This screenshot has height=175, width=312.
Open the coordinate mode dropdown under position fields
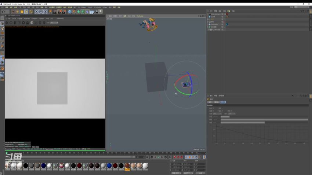click(x=176, y=173)
